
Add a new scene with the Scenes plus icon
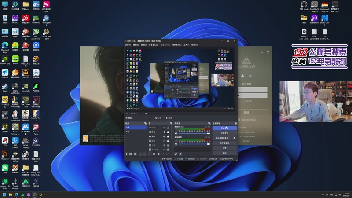[x=126, y=154]
